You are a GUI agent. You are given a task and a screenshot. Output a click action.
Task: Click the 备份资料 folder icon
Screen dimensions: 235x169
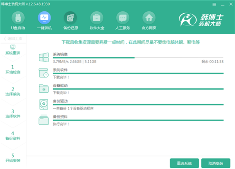click(x=43, y=120)
